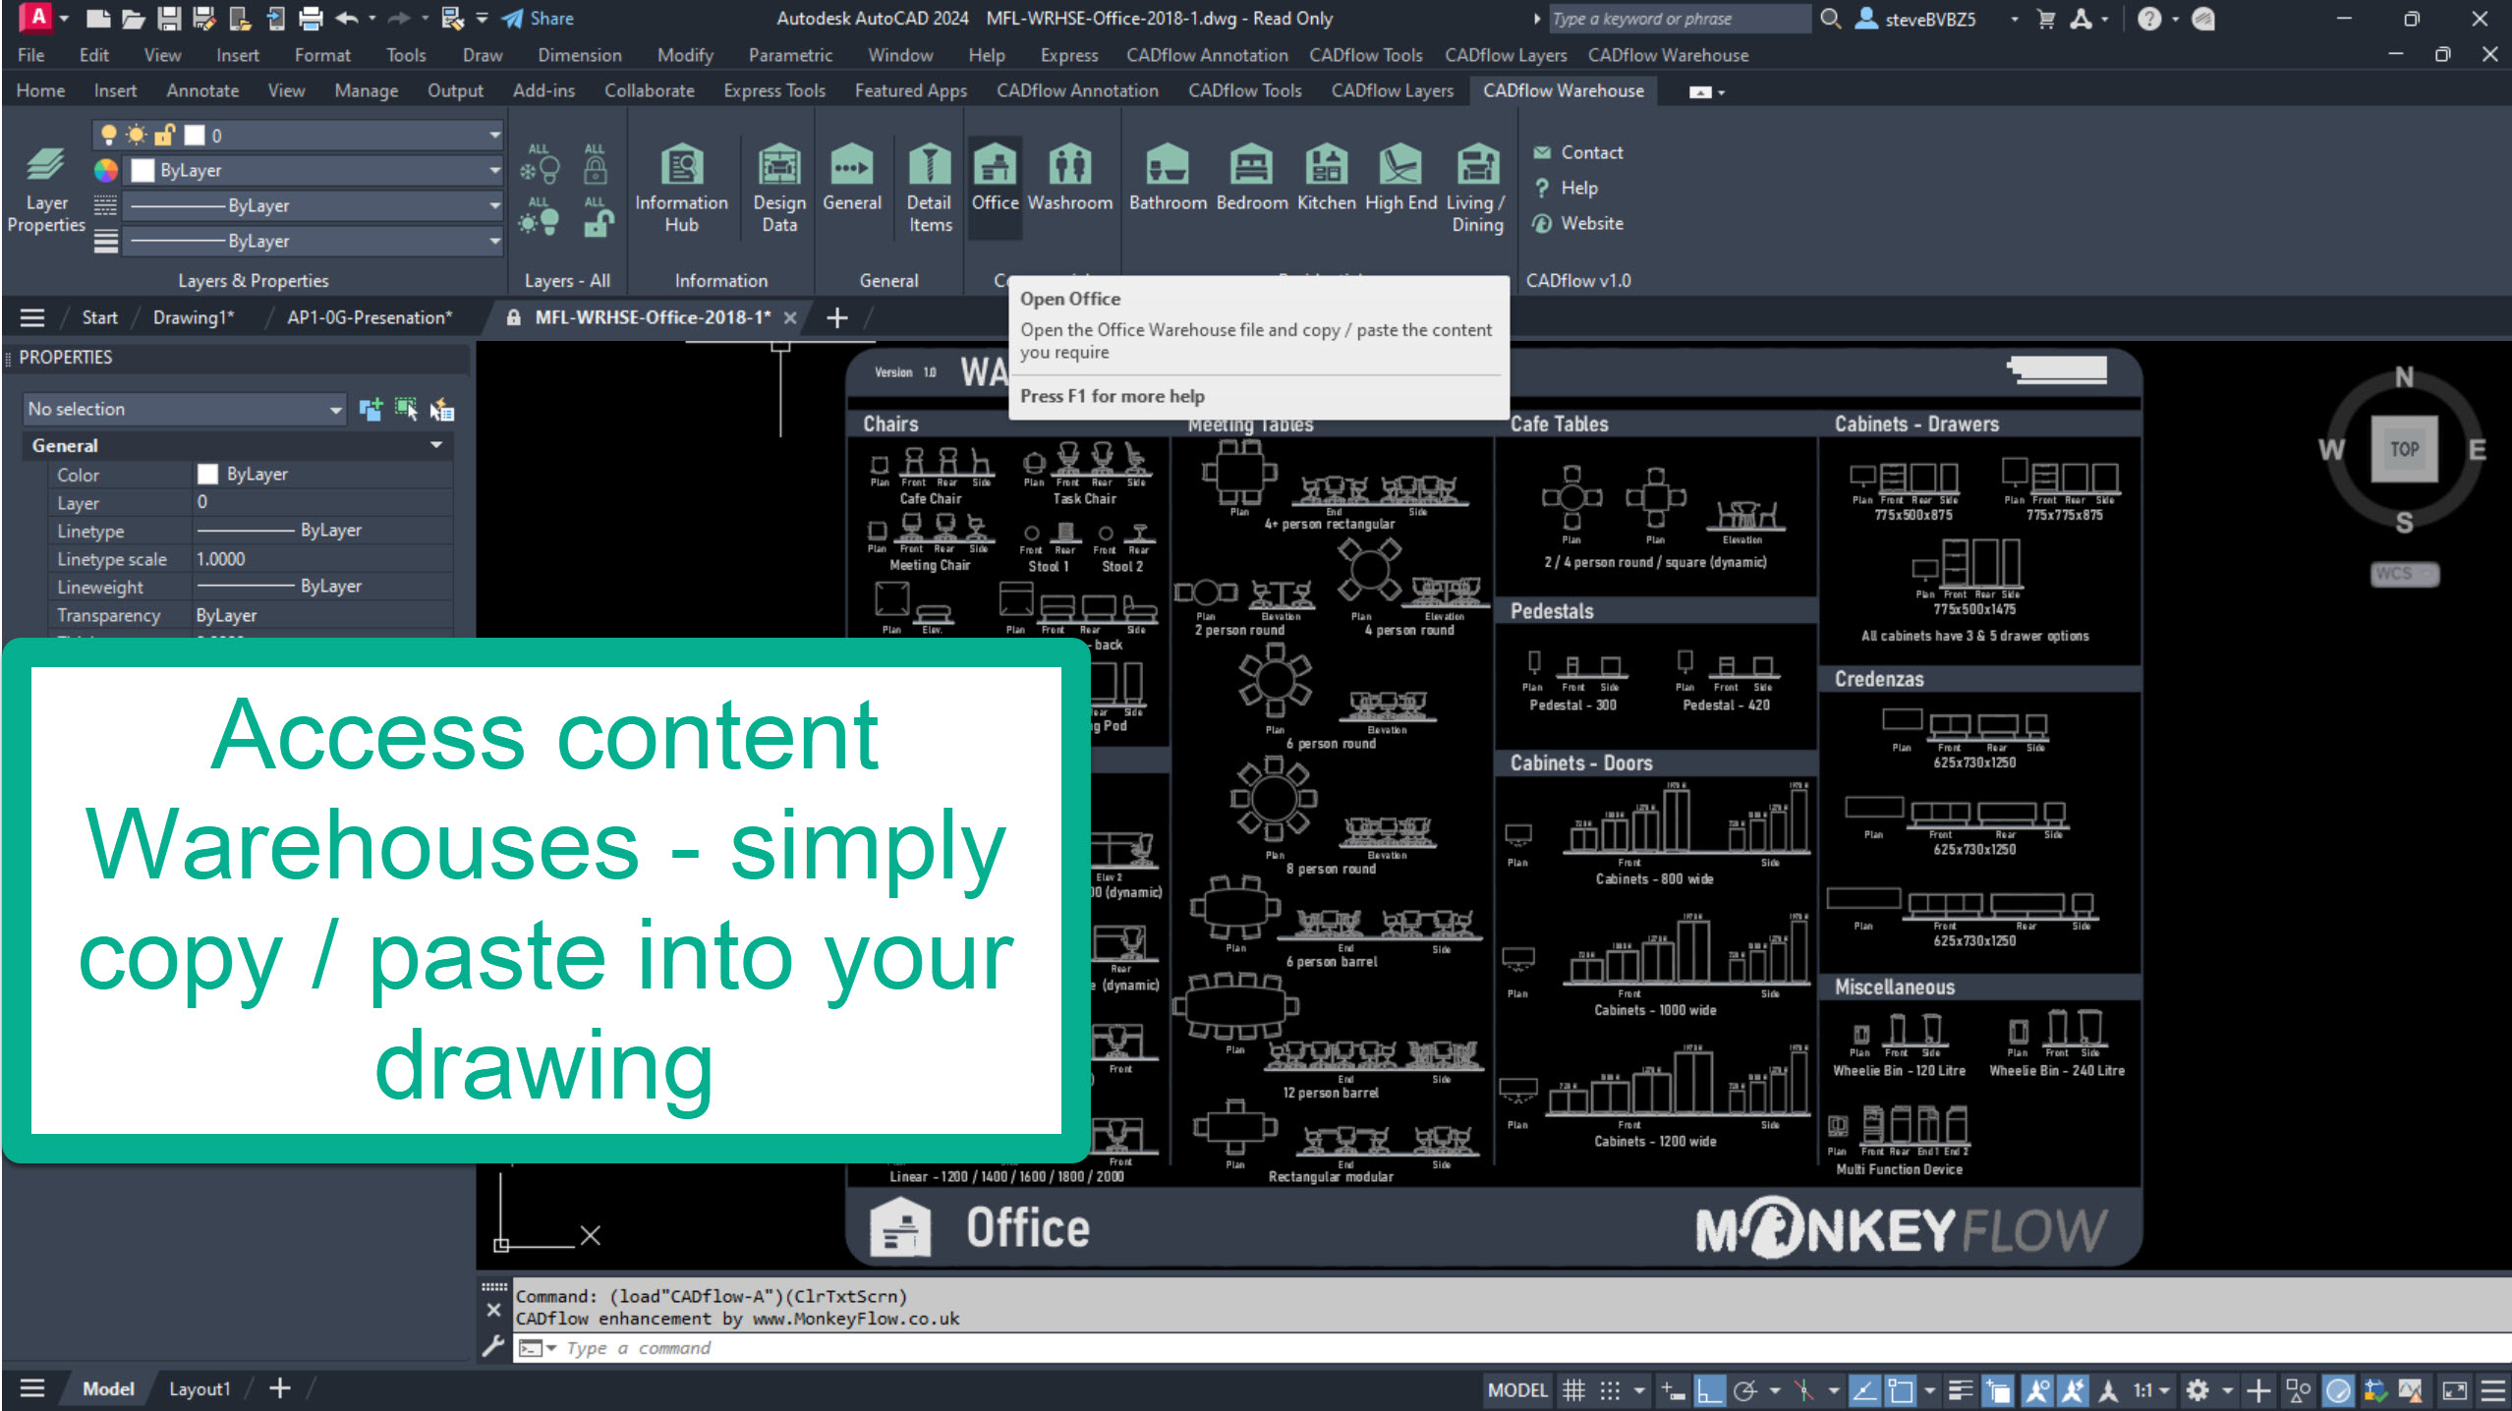Toggle grid display in status bar
The width and height of the screenshot is (2512, 1411).
click(x=1573, y=1390)
